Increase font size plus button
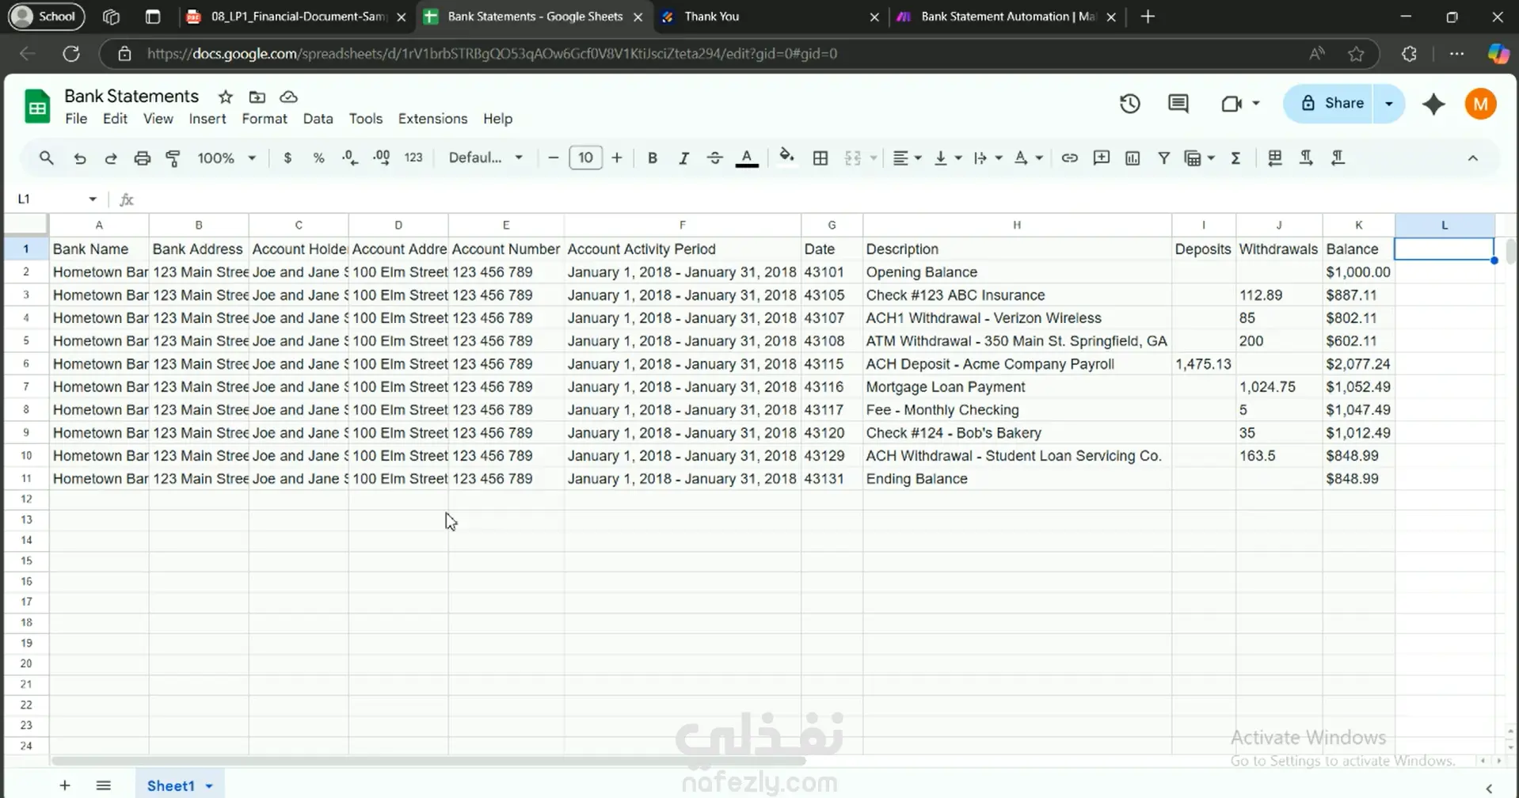This screenshot has height=798, width=1519. click(x=617, y=158)
